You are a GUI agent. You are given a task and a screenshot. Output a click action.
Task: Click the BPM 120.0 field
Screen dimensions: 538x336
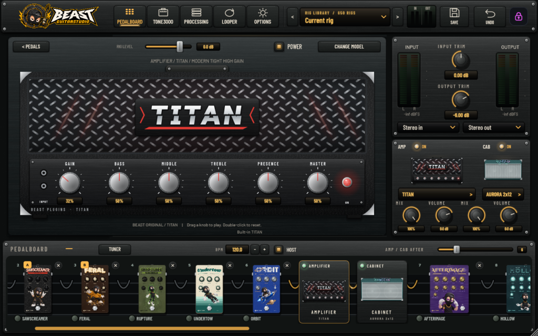tap(237, 249)
